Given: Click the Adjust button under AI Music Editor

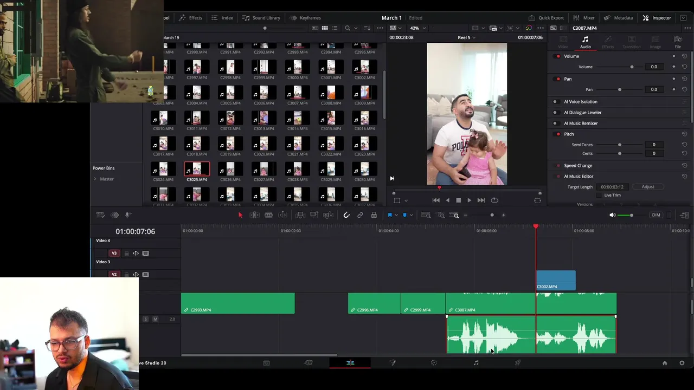Looking at the screenshot, I should tap(648, 187).
